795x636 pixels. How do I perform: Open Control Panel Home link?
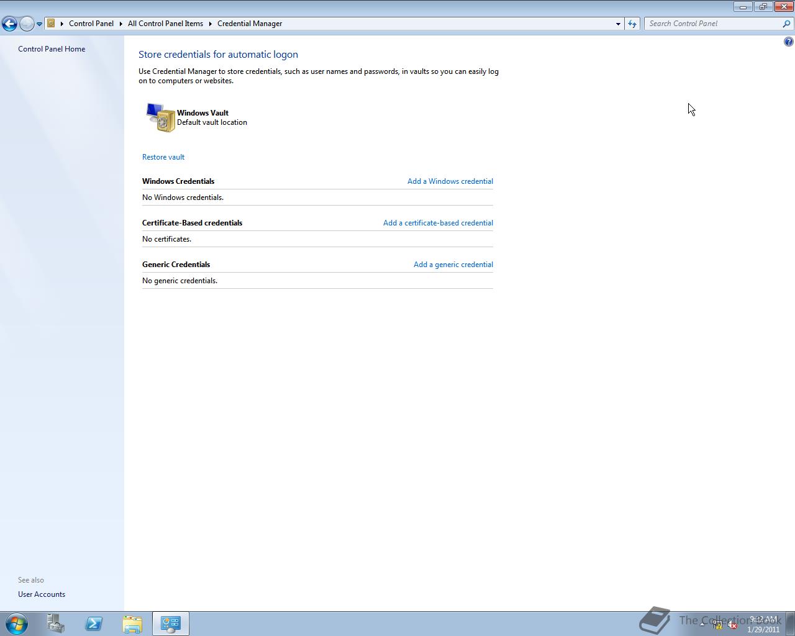pyautogui.click(x=52, y=49)
